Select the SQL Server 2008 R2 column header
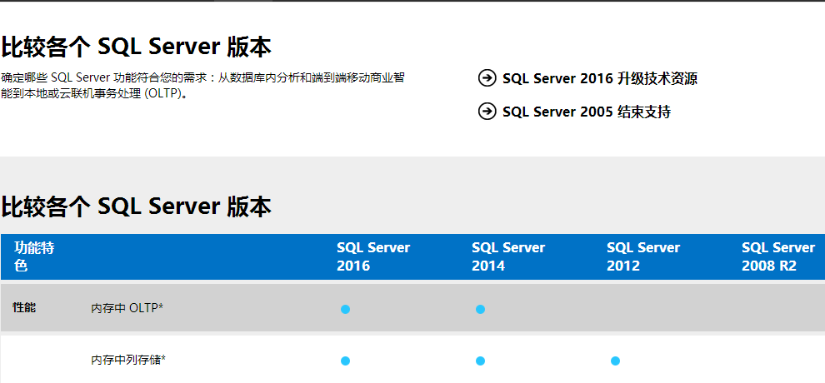The image size is (825, 383). (778, 256)
